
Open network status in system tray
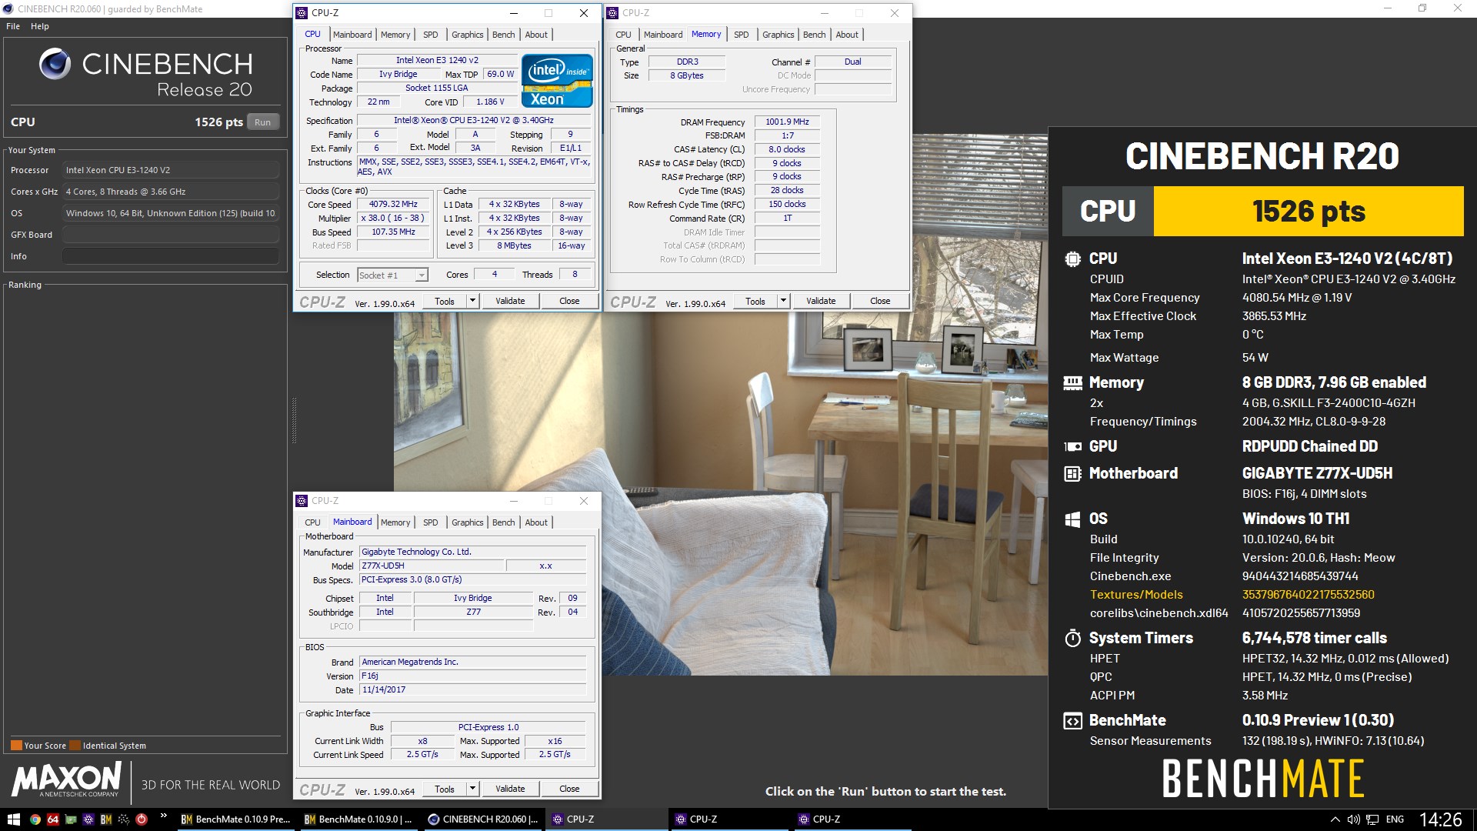1372,819
